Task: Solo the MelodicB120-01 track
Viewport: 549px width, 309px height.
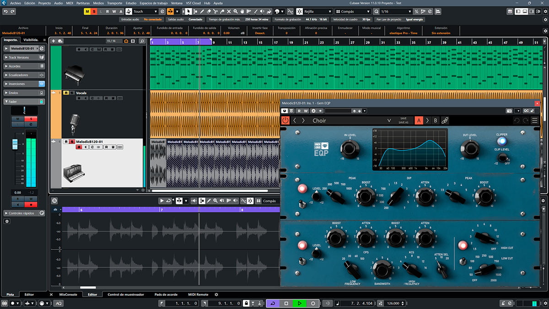Action: 72,141
